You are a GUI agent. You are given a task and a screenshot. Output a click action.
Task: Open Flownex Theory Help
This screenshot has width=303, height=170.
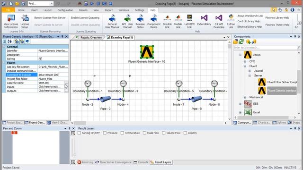(x=277, y=25)
